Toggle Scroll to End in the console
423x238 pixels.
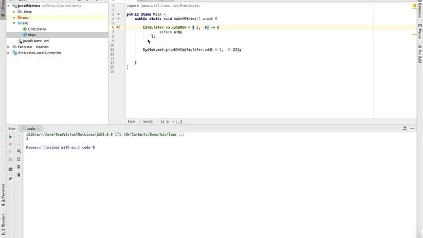pos(19,159)
